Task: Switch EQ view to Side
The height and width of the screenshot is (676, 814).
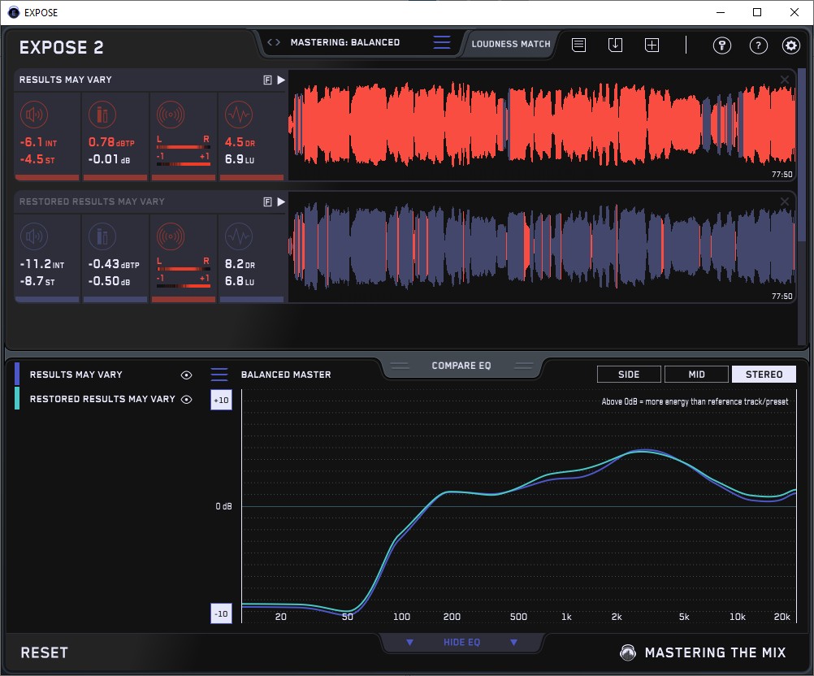Action: 629,375
